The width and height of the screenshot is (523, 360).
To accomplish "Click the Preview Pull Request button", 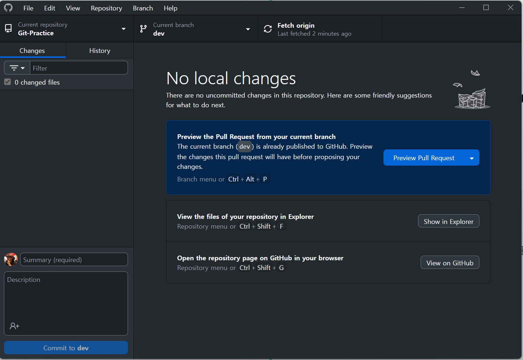I will click(424, 158).
